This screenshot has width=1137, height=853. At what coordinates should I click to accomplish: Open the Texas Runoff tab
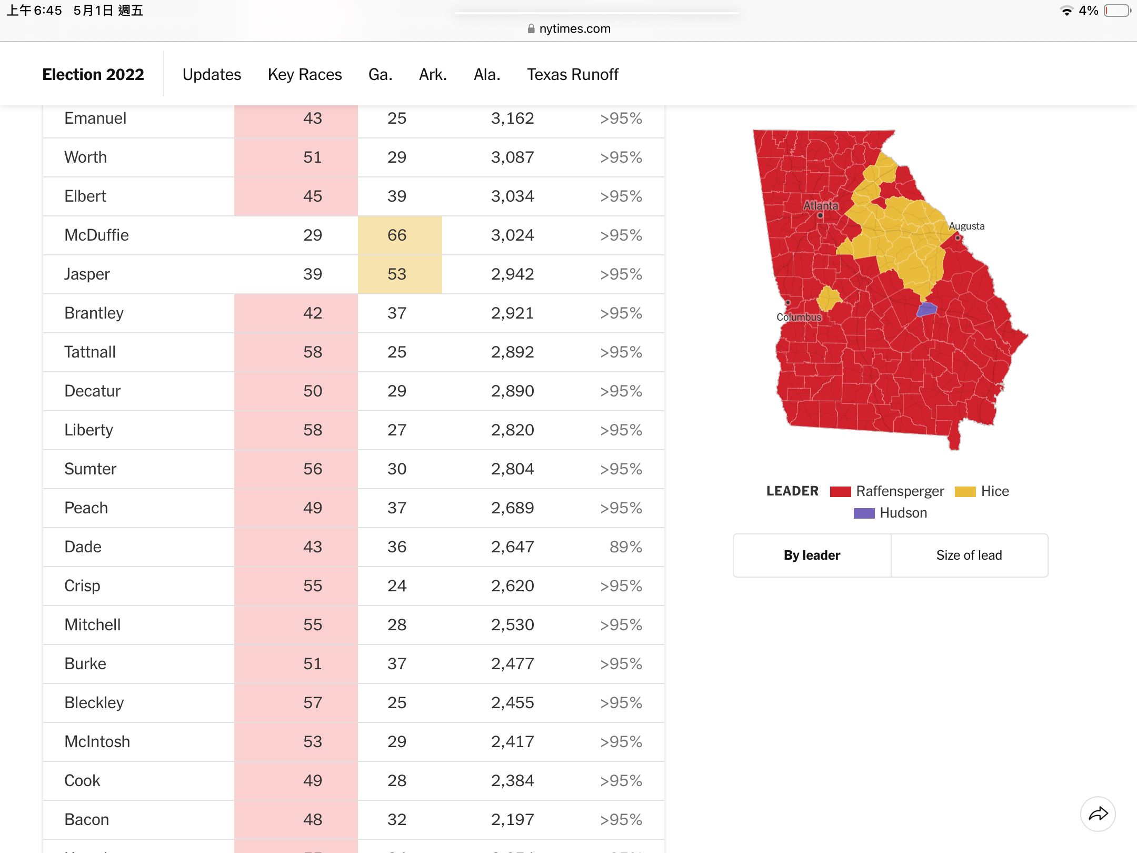573,74
